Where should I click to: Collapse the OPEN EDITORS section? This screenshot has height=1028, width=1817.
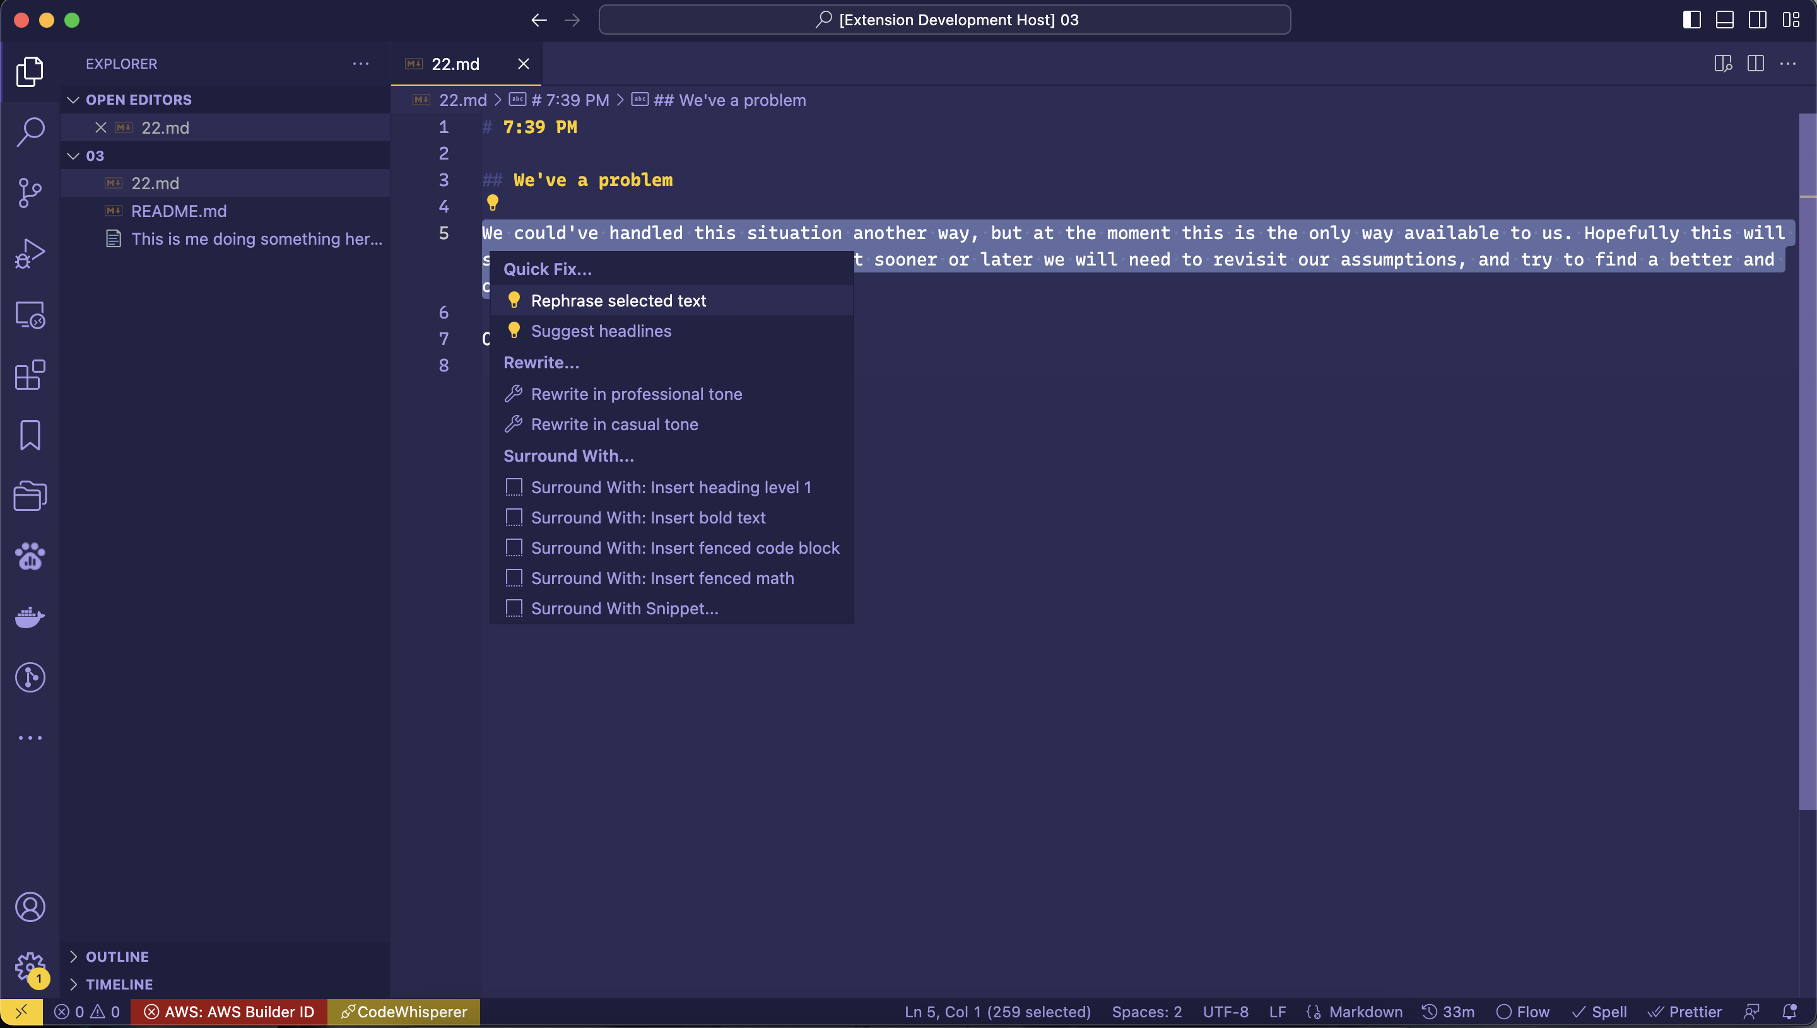pos(225,100)
